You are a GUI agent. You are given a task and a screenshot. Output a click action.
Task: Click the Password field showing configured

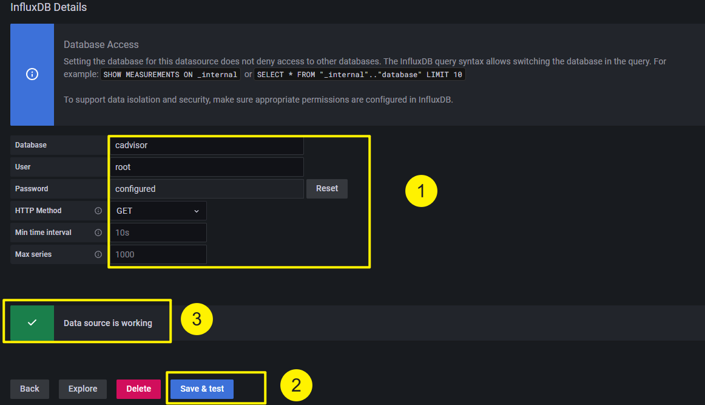206,189
